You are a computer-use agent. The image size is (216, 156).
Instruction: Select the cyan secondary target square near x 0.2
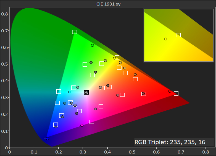pyautogui.click(x=59, y=92)
